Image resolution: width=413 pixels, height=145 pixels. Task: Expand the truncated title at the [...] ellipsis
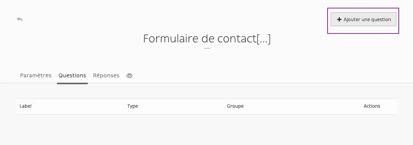point(264,39)
